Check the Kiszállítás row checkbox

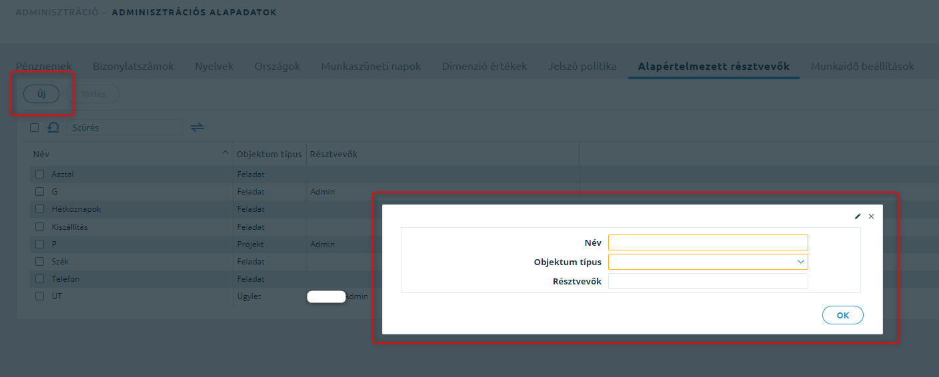pos(40,226)
